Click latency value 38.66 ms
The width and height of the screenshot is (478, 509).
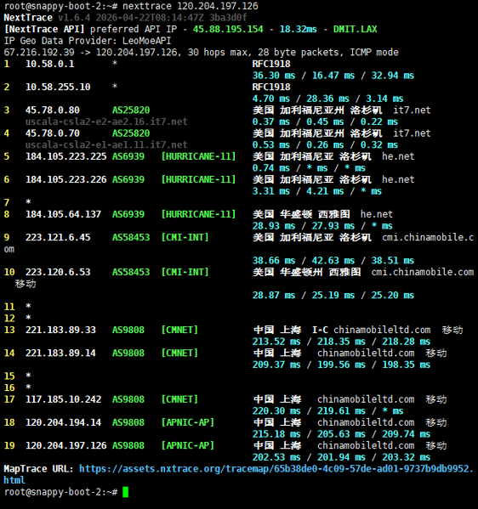[x=274, y=261]
